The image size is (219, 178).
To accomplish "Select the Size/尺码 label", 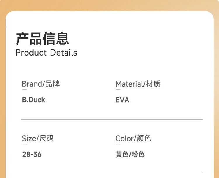I will 38,139.
